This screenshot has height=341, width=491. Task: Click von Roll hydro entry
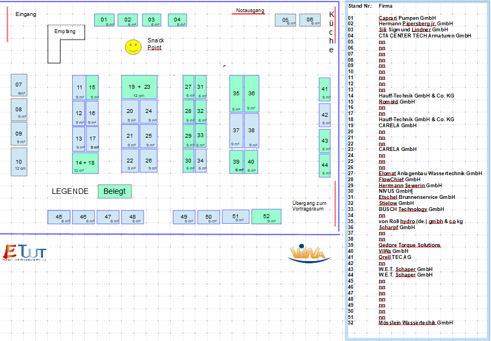(x=421, y=221)
